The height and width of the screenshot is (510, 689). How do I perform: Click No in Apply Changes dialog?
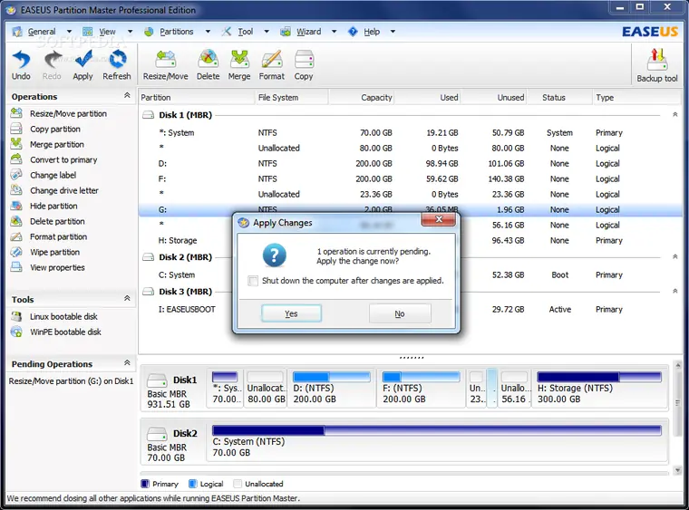tap(400, 313)
